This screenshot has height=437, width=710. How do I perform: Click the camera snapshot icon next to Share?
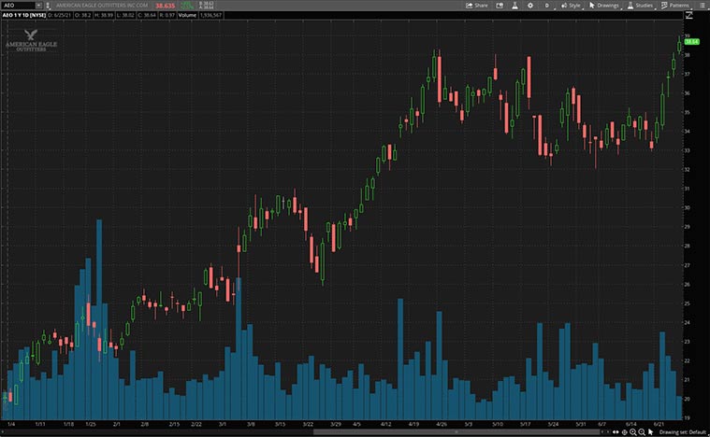pos(500,6)
